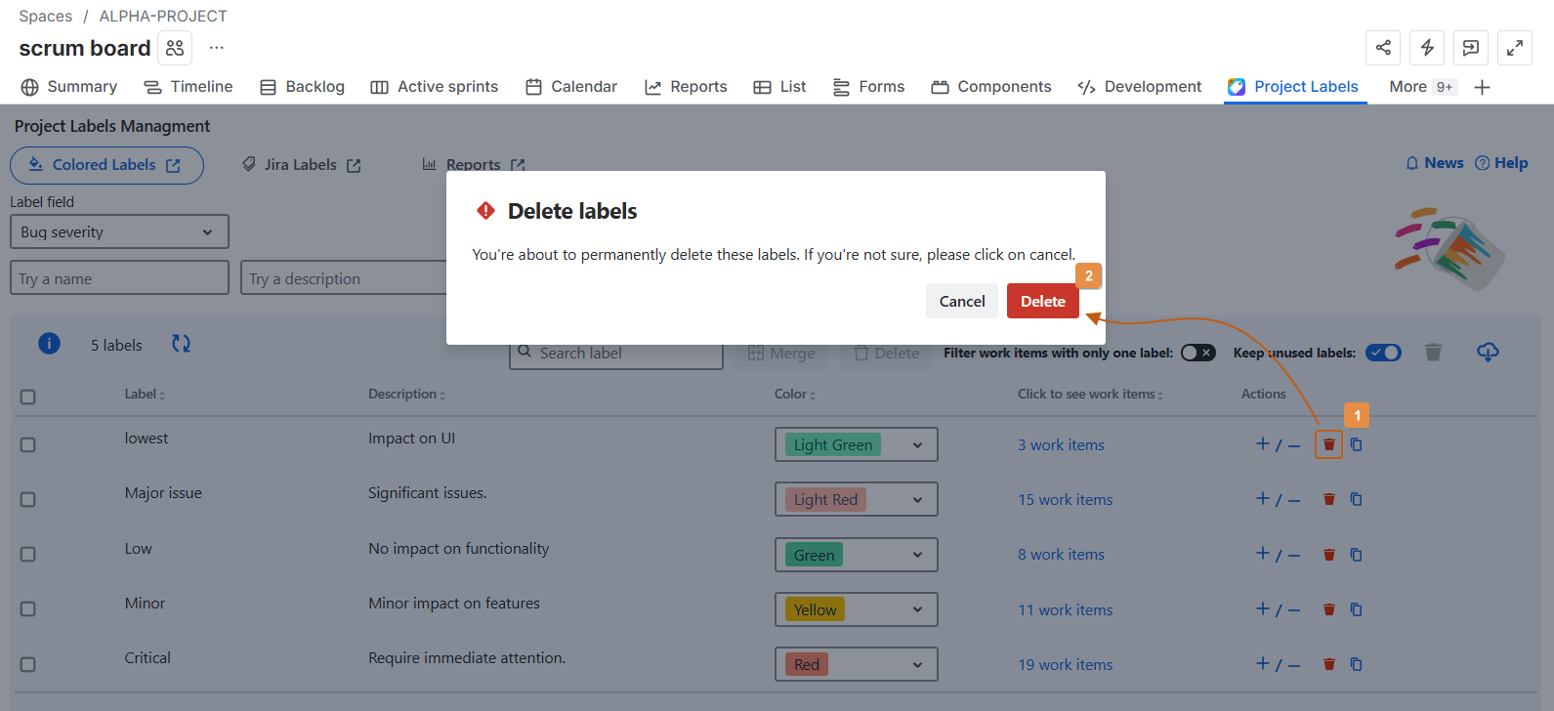
Task: Click the automation lightning bolt icon
Action: click(1427, 48)
